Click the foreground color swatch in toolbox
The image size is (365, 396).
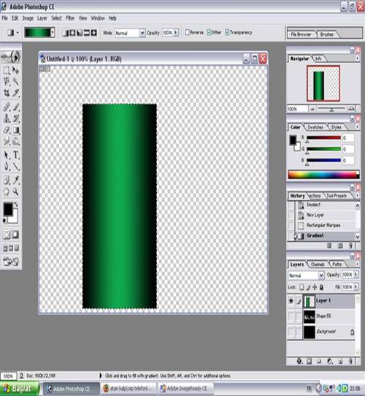tap(7, 209)
